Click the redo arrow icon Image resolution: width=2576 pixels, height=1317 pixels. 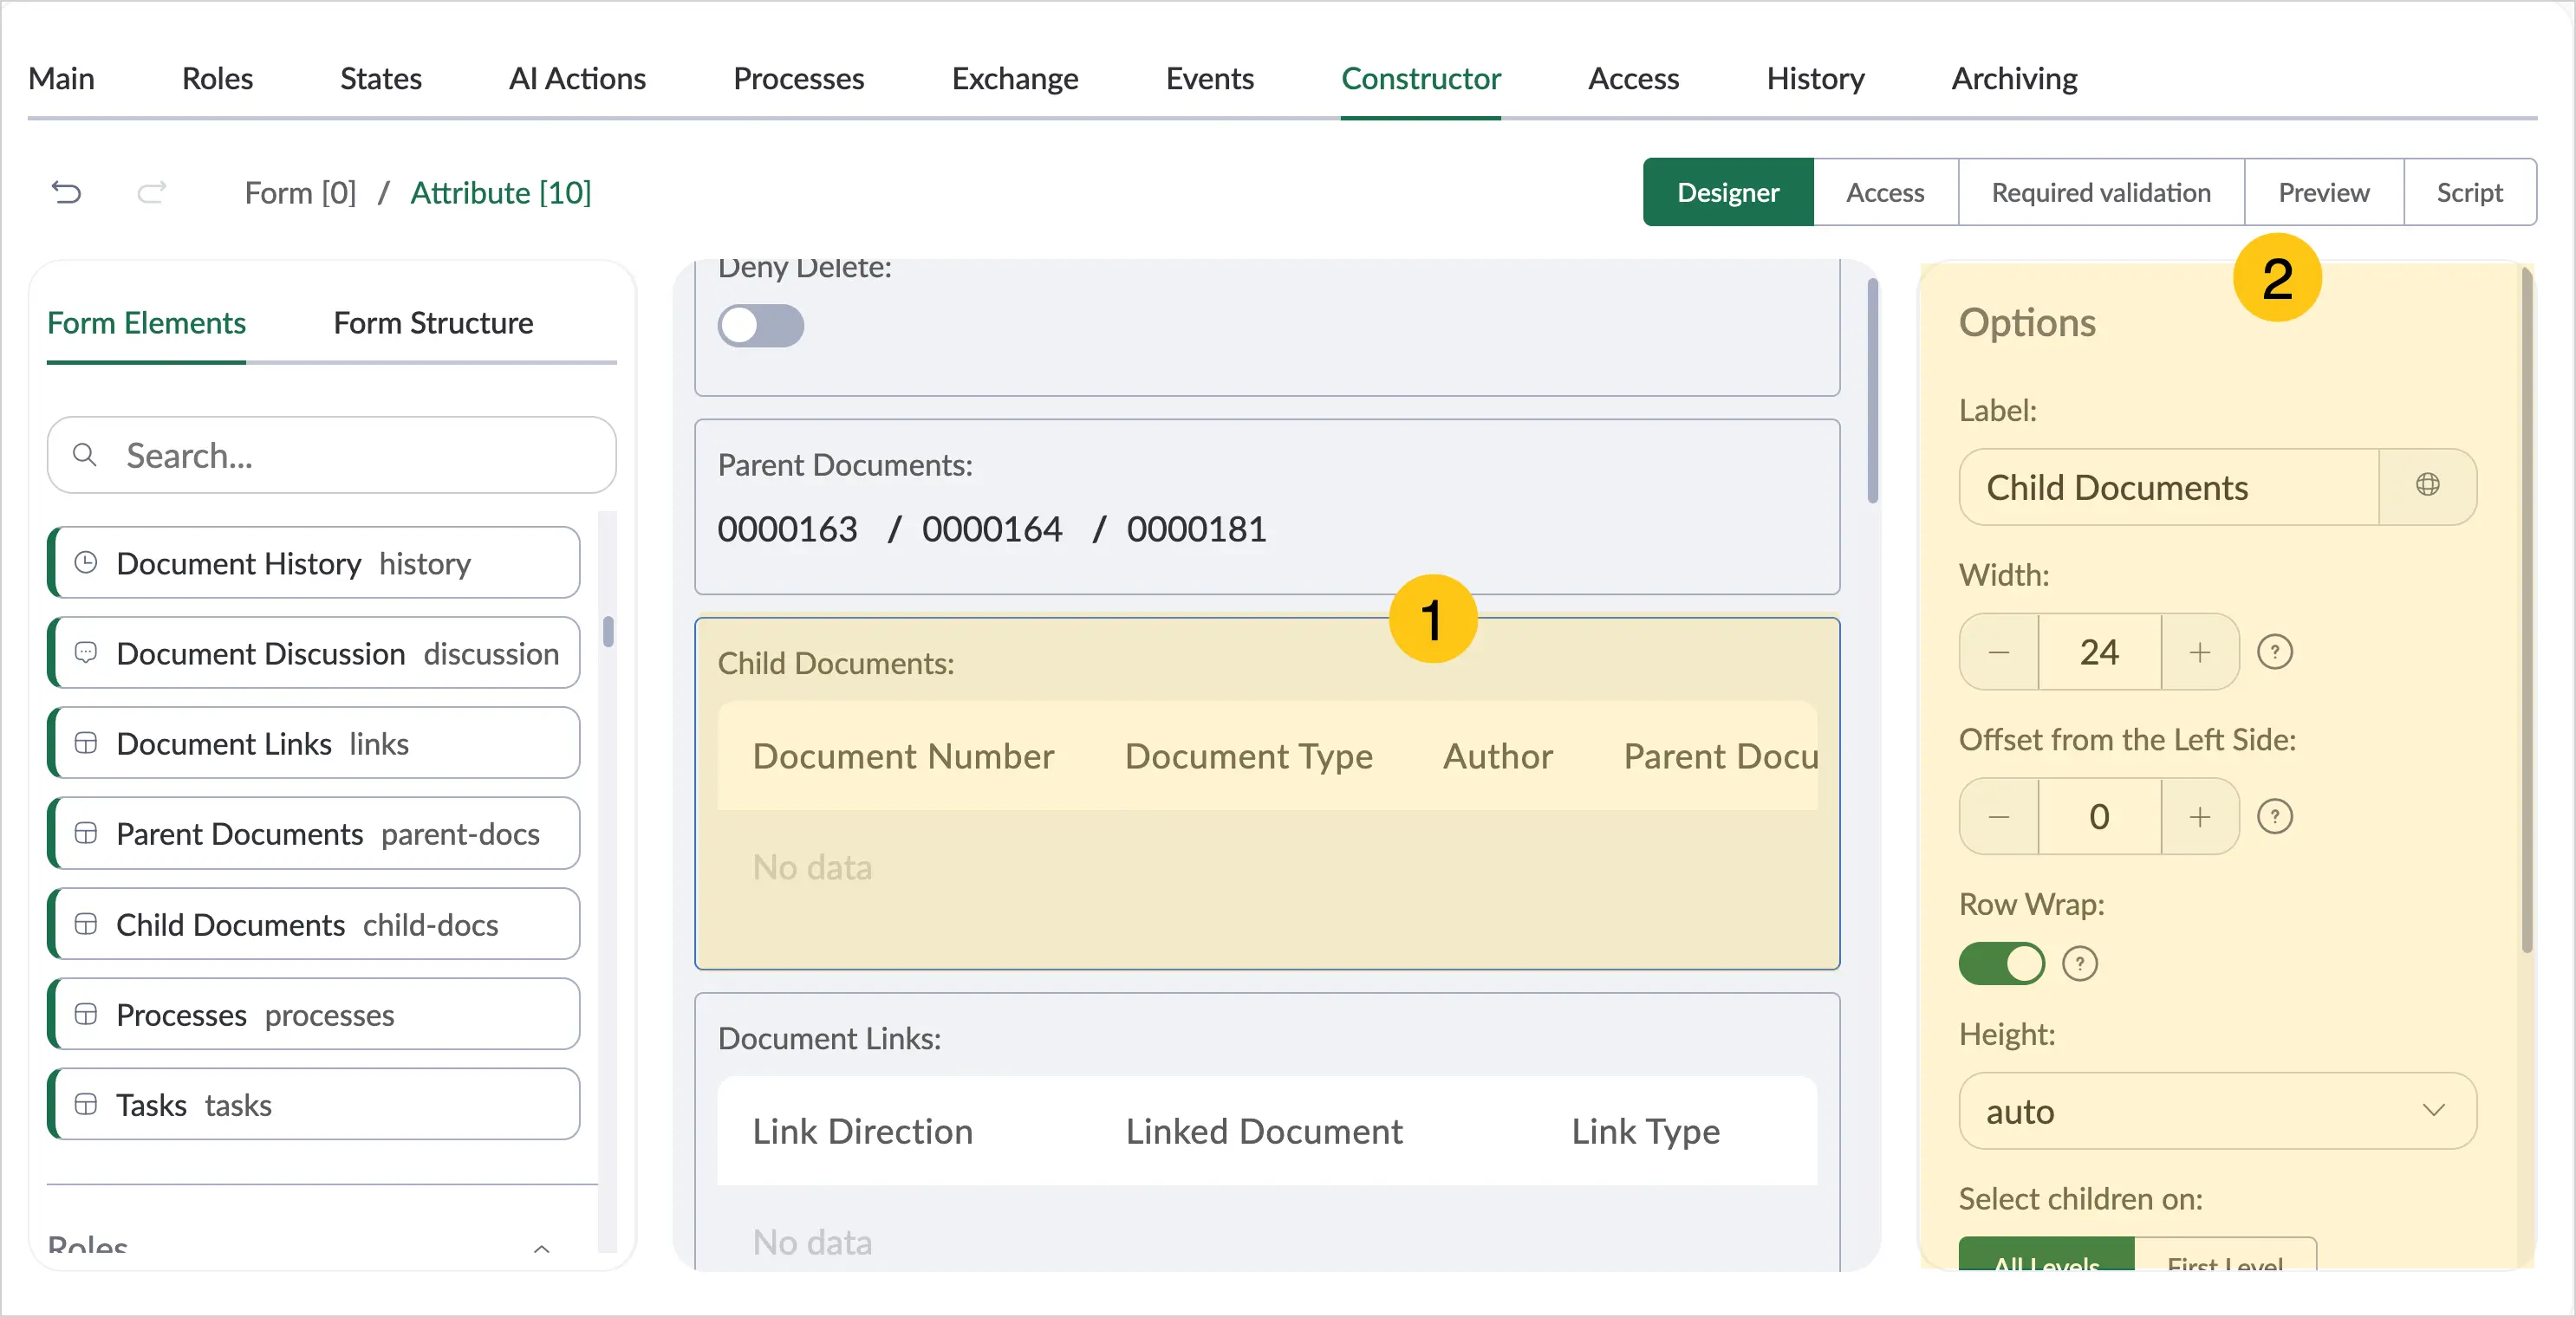(151, 192)
